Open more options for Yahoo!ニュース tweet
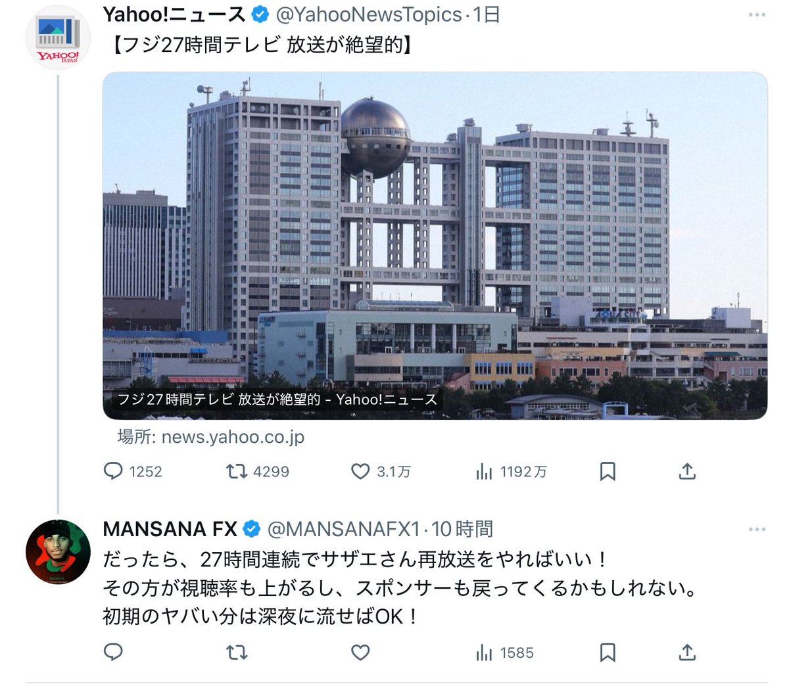 click(757, 15)
